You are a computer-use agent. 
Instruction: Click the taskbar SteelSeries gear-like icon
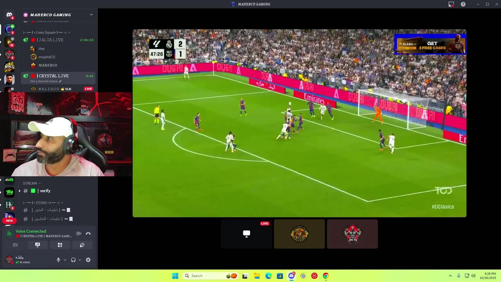pyautogui.click(x=303, y=276)
